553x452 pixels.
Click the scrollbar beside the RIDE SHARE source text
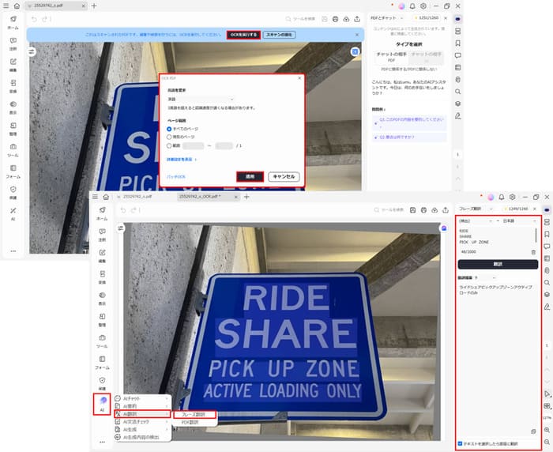coord(536,235)
